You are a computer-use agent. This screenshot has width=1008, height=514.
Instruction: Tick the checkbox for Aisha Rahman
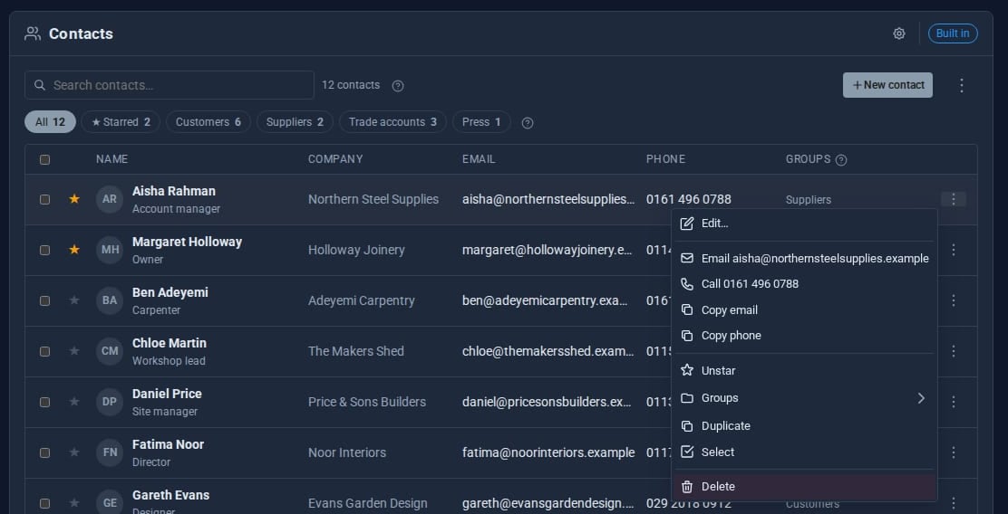coord(44,200)
